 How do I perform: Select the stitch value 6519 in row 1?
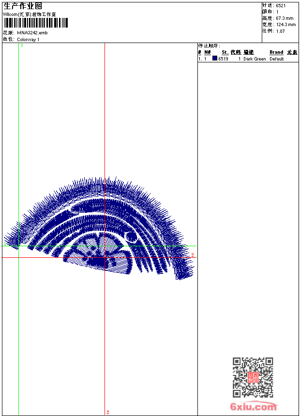[223, 59]
